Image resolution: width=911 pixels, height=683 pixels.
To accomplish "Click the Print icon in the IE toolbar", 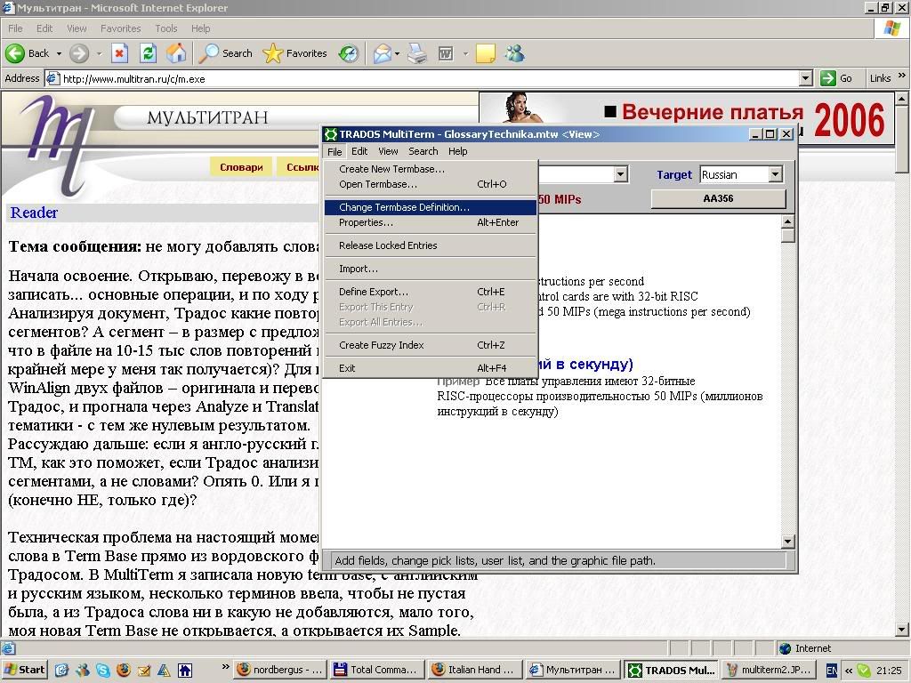I will click(417, 53).
